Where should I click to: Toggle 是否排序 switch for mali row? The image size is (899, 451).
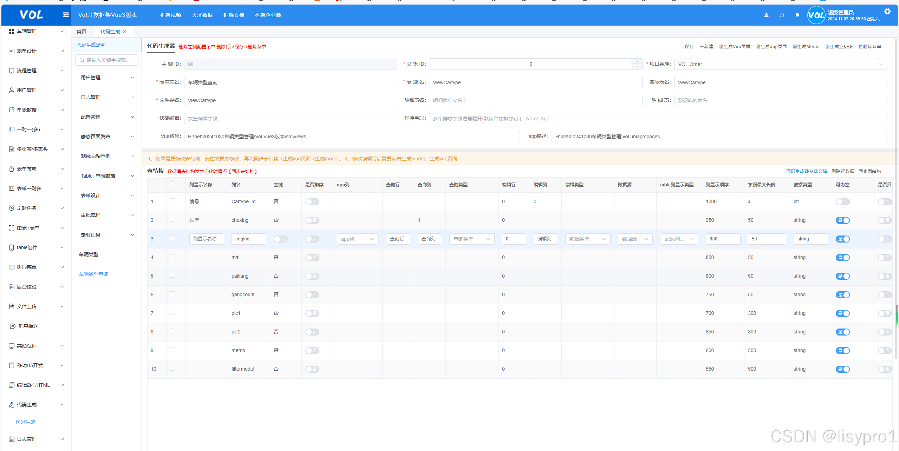click(312, 258)
